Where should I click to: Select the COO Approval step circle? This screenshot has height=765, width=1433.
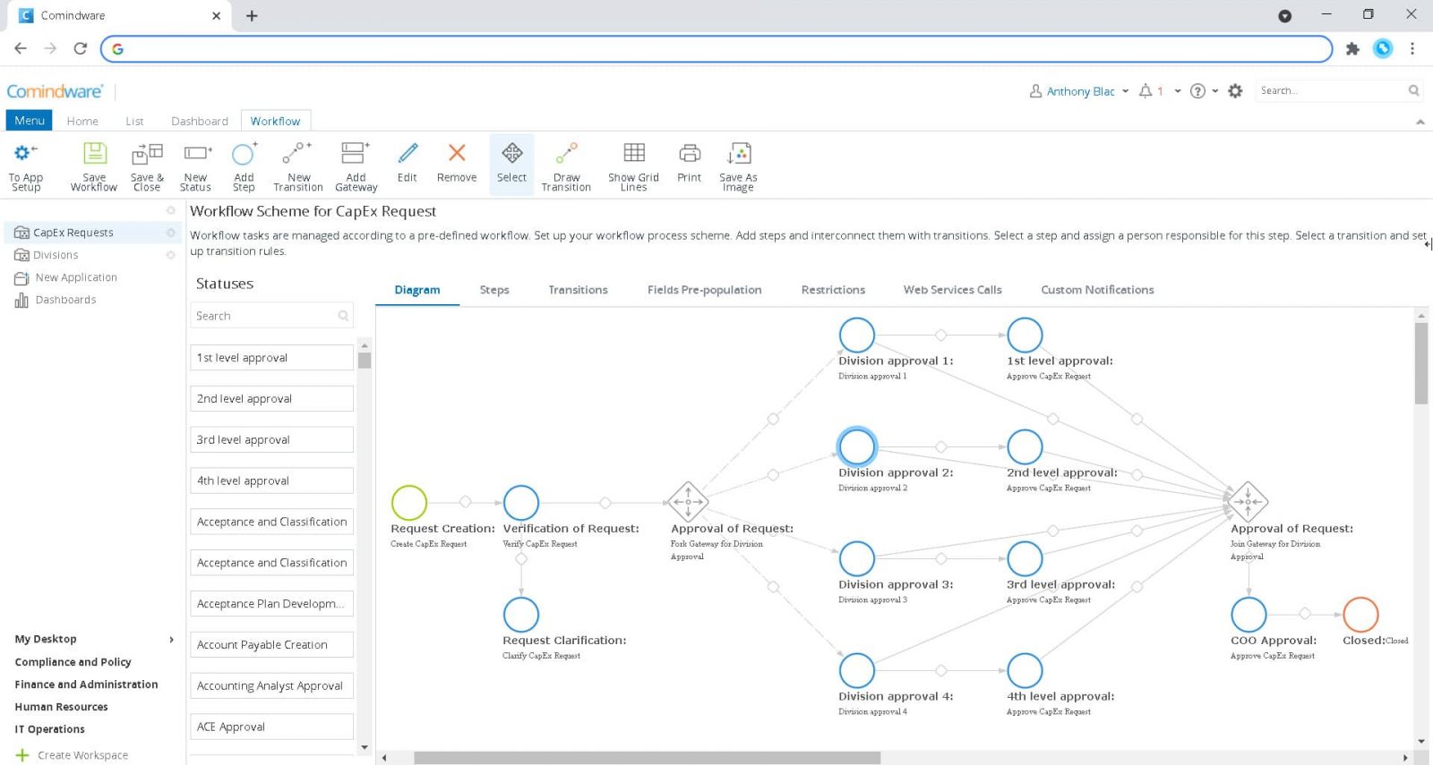click(1249, 615)
